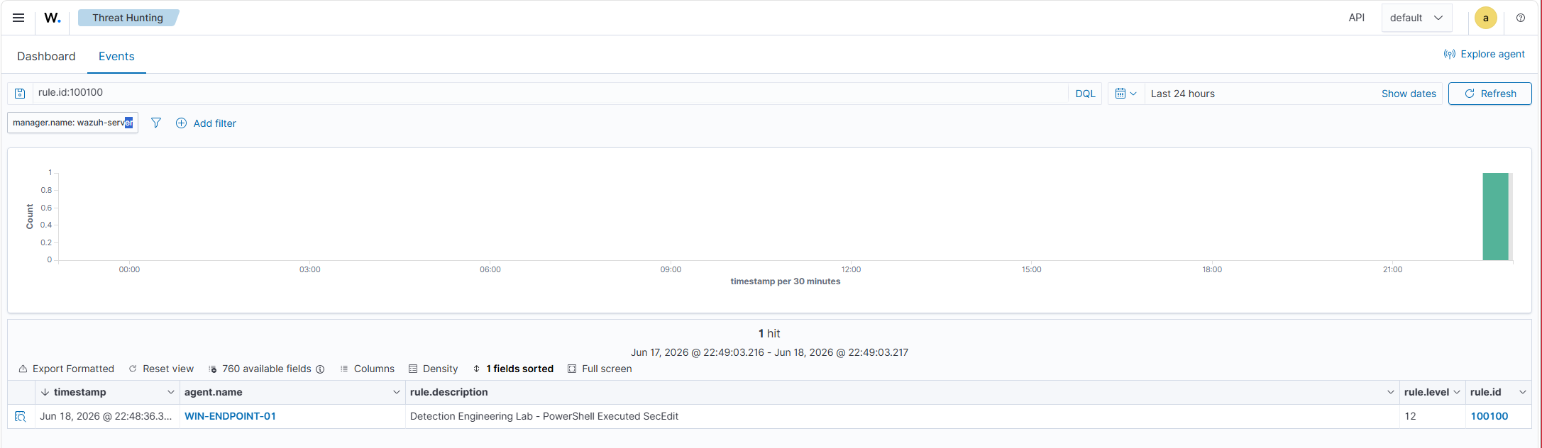The image size is (1542, 448).
Task: Click the Explore agent link
Action: [x=1484, y=54]
